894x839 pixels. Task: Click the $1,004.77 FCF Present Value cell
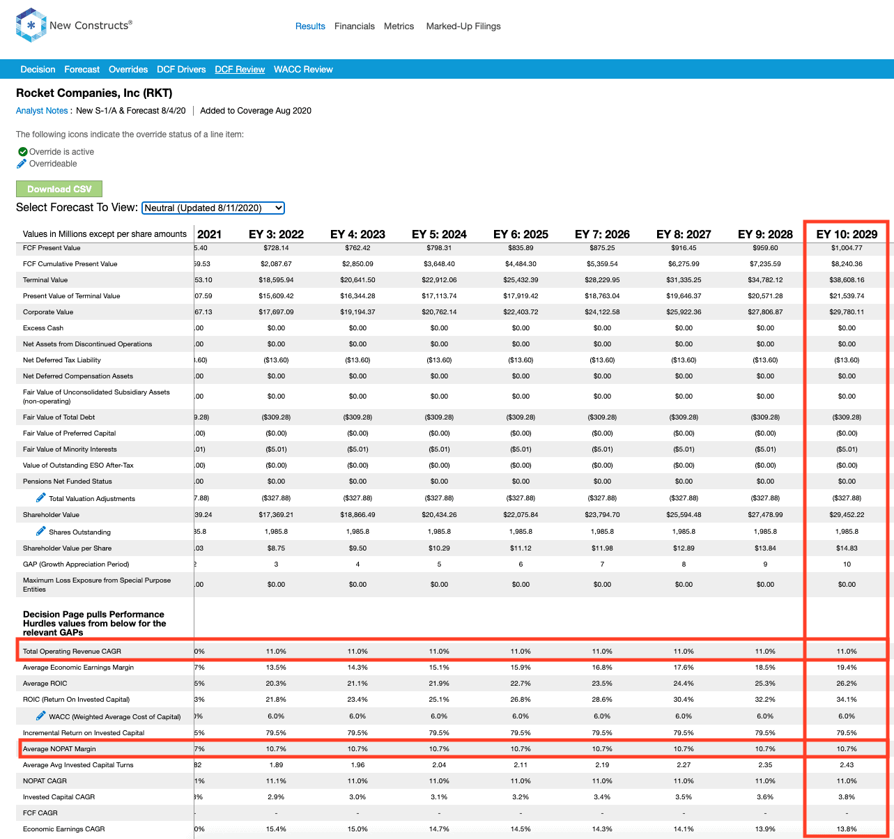847,248
